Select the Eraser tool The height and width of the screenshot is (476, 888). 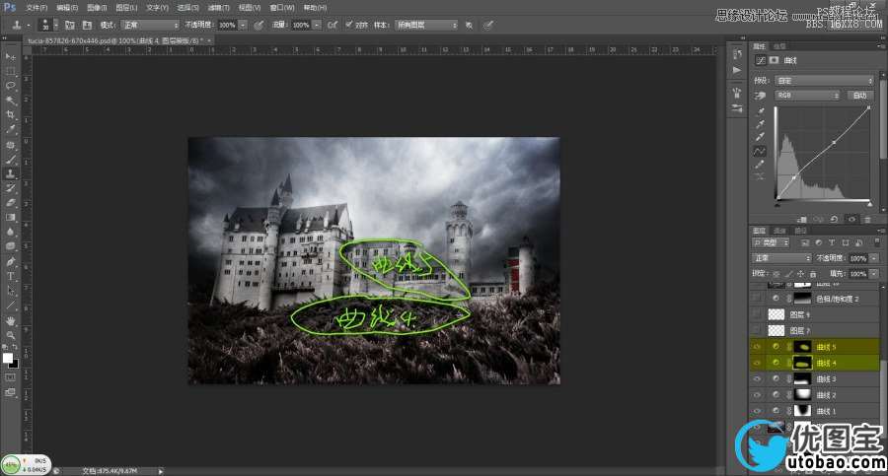coord(10,203)
